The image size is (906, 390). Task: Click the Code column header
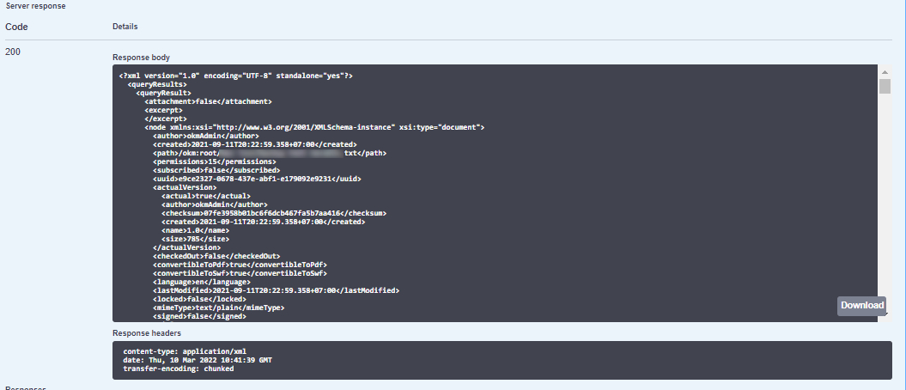[x=16, y=27]
